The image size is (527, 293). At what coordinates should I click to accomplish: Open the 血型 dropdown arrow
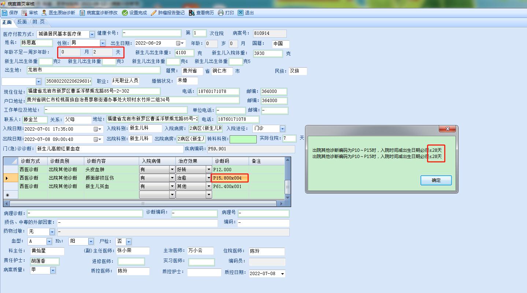click(49, 241)
